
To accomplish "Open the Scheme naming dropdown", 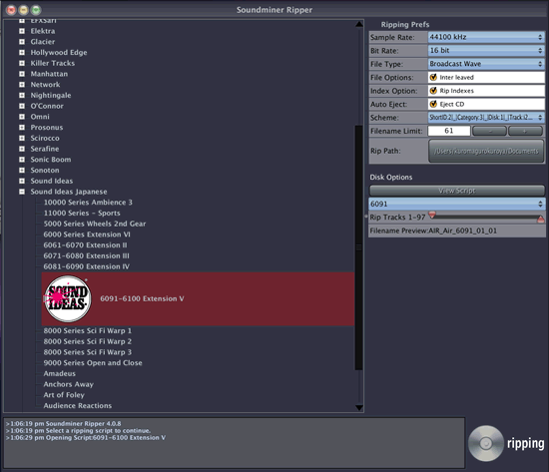I will [486, 118].
